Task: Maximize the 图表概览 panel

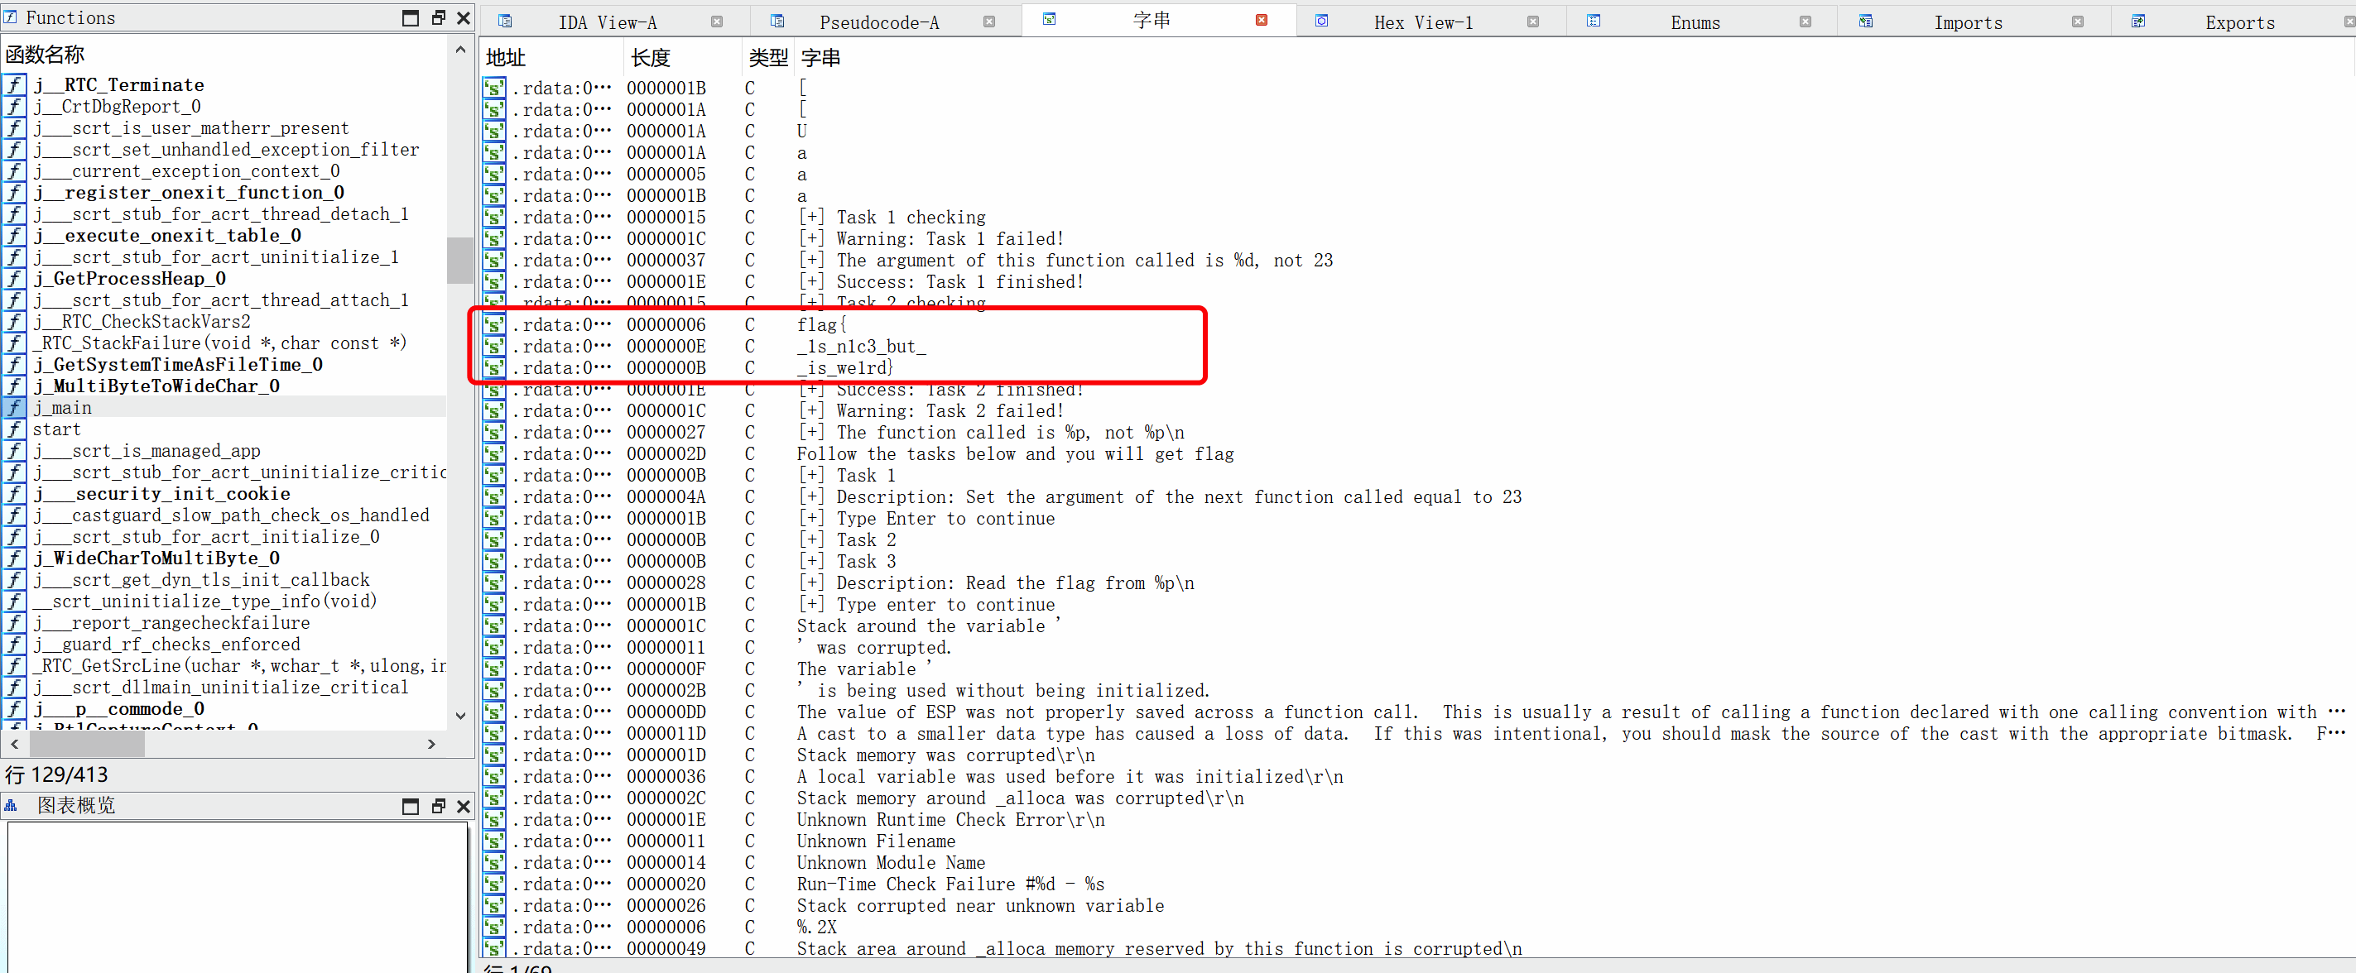Action: point(411,806)
